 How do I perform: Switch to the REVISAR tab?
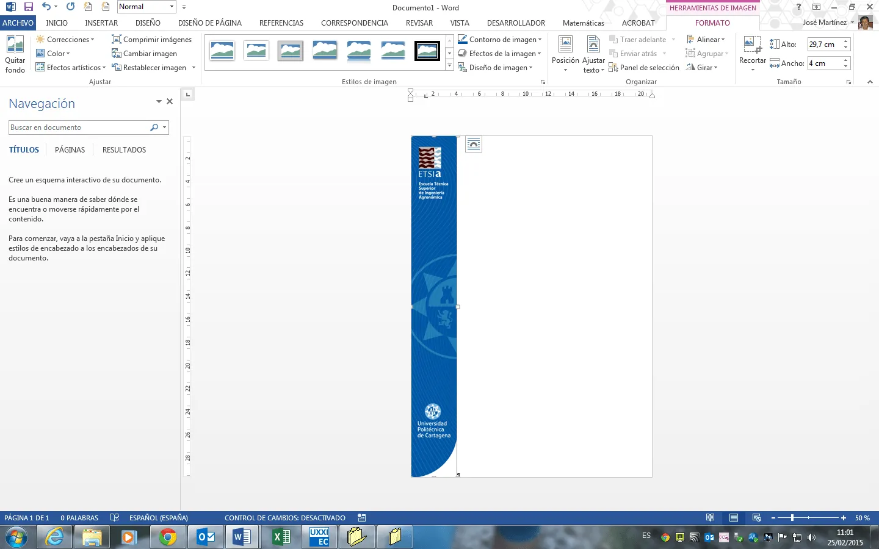point(419,23)
